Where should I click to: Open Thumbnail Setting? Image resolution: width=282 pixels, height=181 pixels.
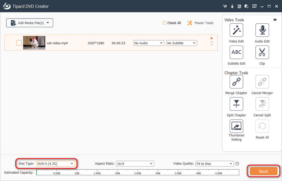236,126
